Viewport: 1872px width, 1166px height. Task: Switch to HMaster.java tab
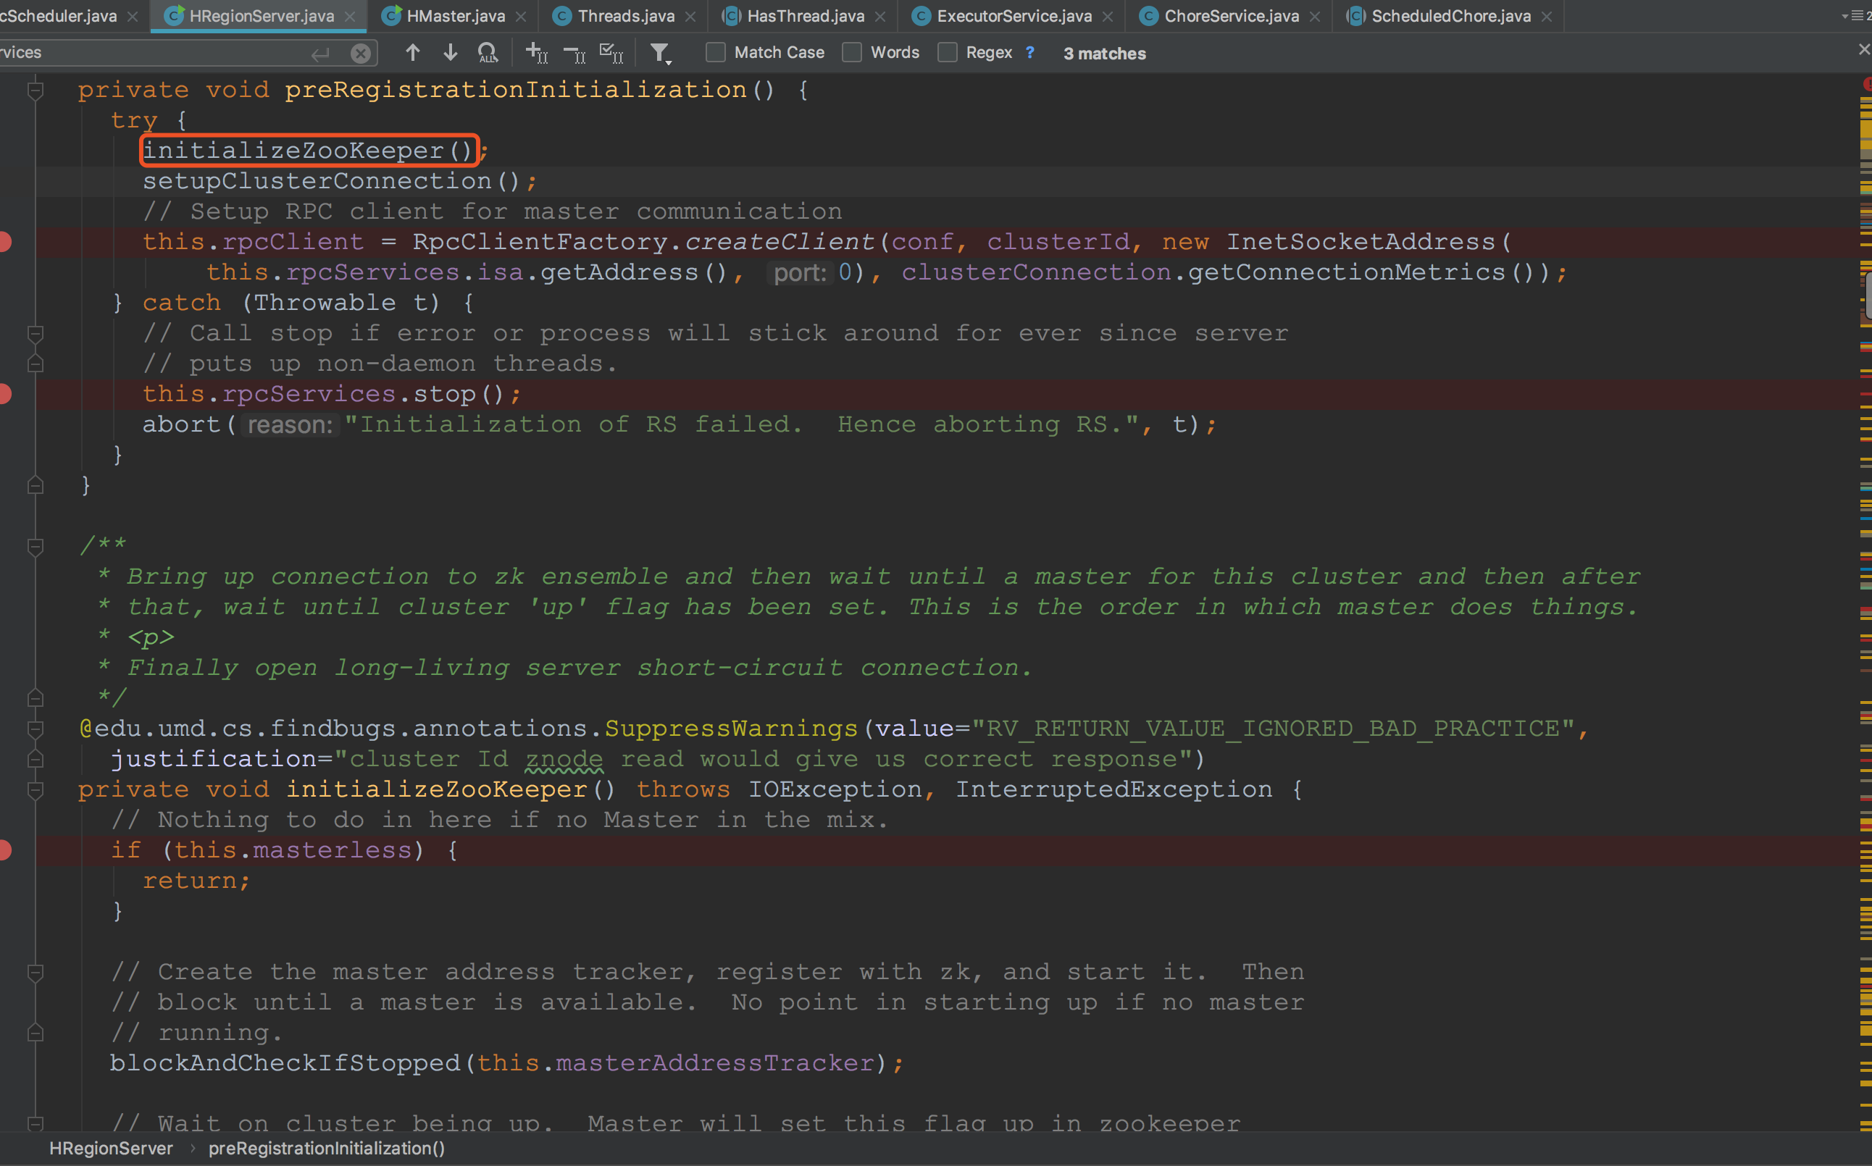pyautogui.click(x=455, y=16)
